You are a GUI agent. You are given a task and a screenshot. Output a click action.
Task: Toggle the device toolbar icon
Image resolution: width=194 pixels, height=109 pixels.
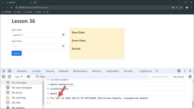(x=9, y=71)
